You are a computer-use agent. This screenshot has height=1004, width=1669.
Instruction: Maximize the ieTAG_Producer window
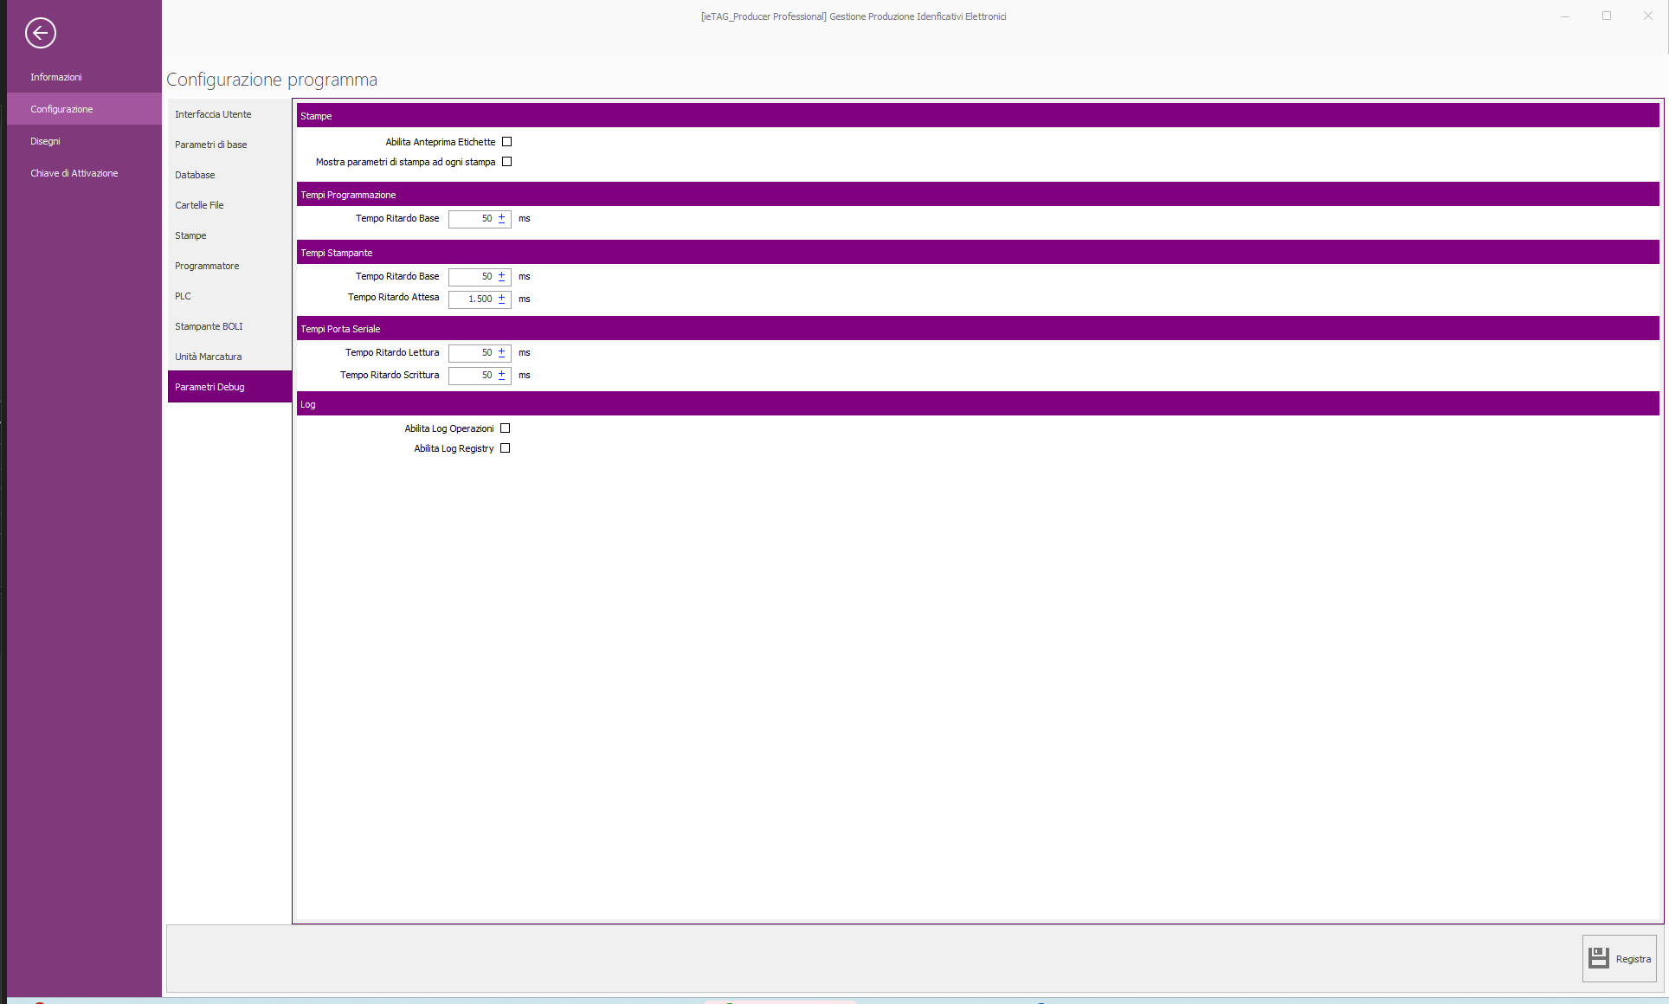pos(1607,16)
